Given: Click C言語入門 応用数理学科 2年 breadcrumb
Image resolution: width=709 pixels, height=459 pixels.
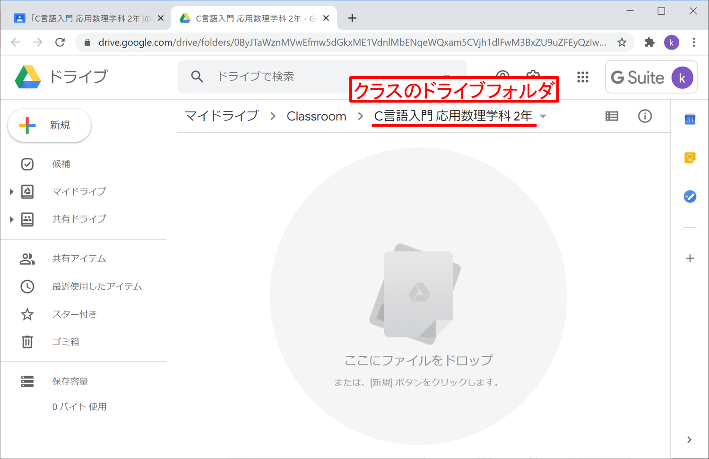Looking at the screenshot, I should (453, 116).
